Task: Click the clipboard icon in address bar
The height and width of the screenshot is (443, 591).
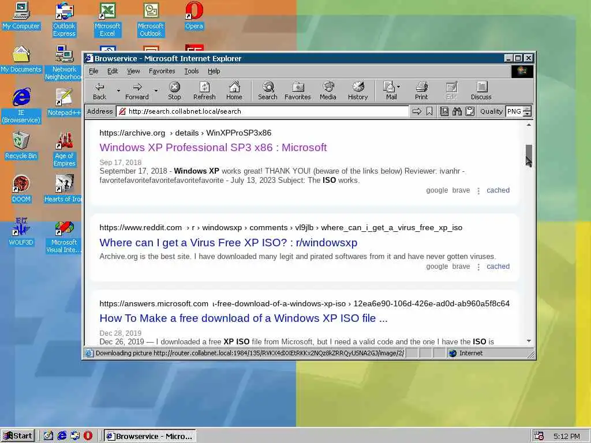Action: [470, 111]
